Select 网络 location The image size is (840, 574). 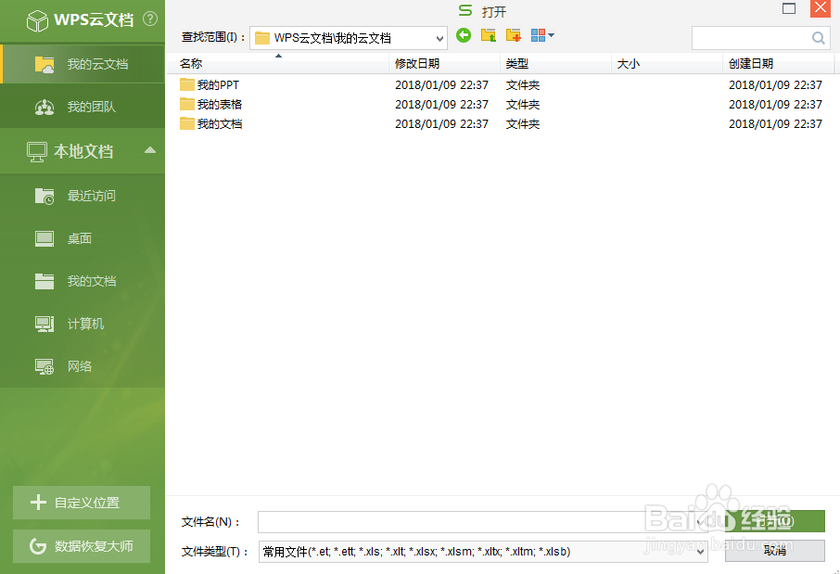point(83,366)
